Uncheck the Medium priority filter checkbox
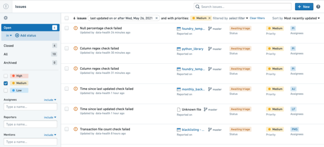324x147 pixels. click(6, 83)
